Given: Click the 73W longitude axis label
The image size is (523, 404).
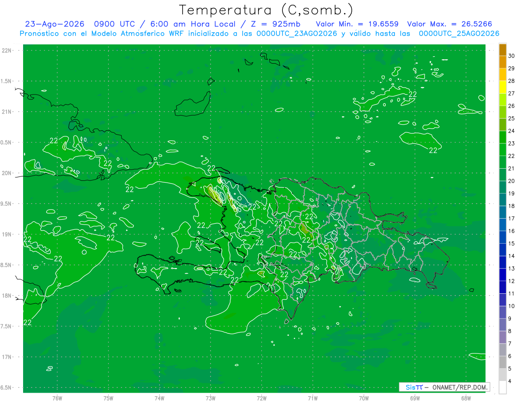Looking at the screenshot, I should coord(211,398).
